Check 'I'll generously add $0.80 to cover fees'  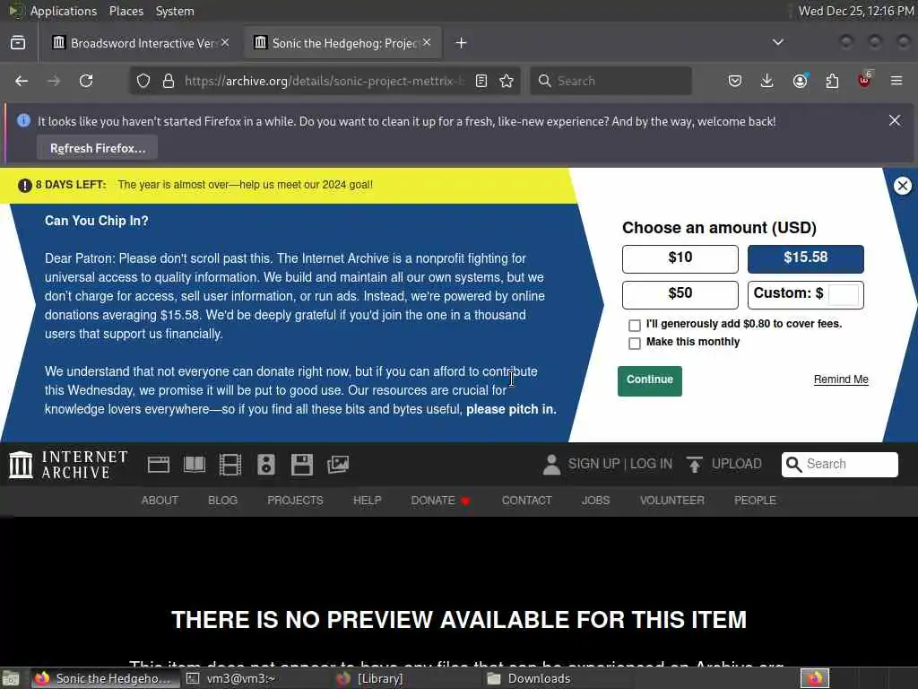point(635,325)
